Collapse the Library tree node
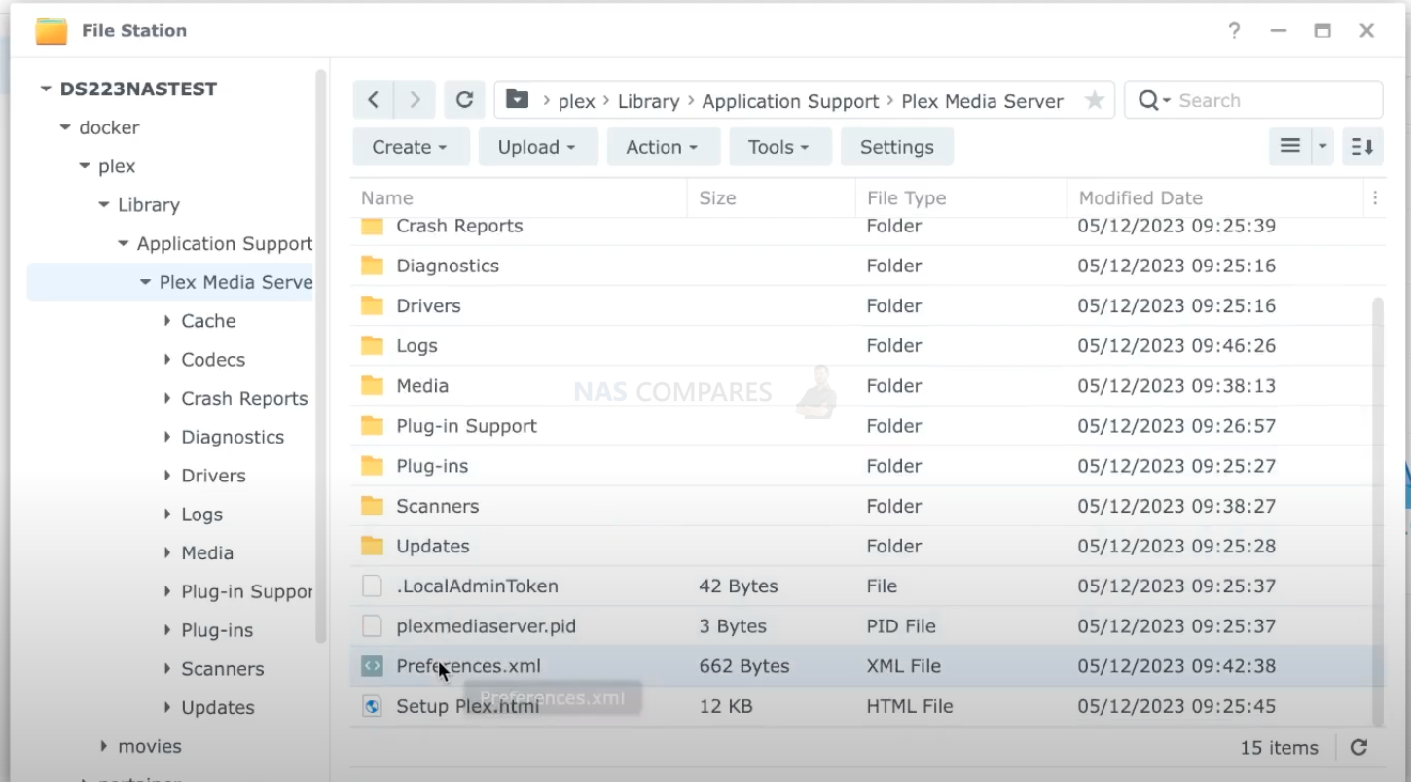Viewport: 1411px width, 782px height. (104, 205)
